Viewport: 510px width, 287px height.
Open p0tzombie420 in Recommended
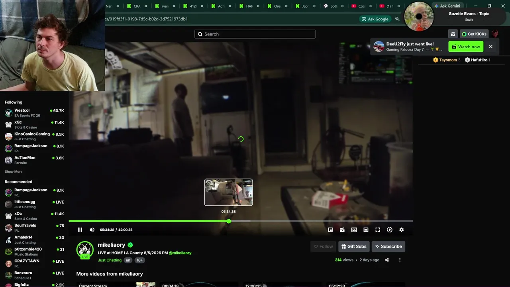click(34, 252)
